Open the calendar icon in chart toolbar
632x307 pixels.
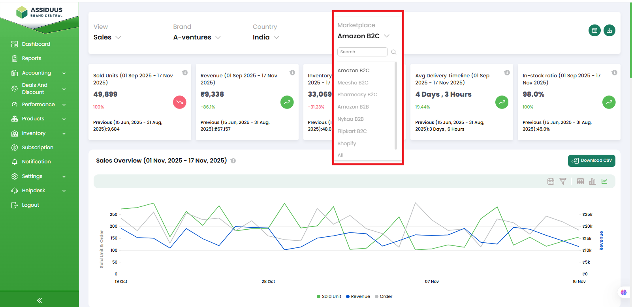(551, 182)
